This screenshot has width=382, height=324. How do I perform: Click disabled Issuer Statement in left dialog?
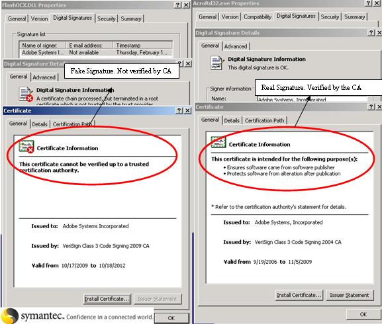click(158, 299)
